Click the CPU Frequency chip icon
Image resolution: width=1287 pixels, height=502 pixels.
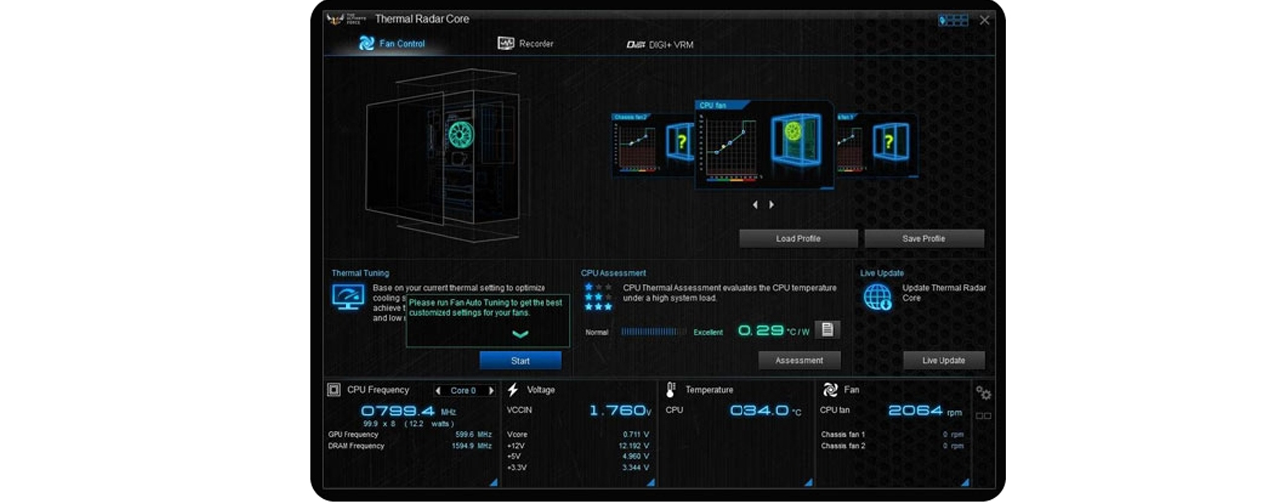334,390
